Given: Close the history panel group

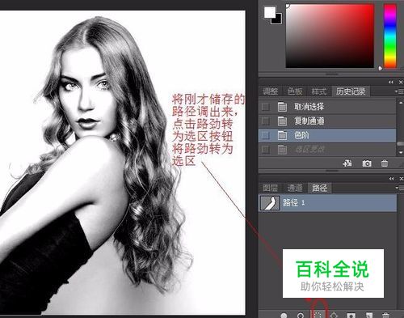Looking at the screenshot, I should (x=401, y=83).
